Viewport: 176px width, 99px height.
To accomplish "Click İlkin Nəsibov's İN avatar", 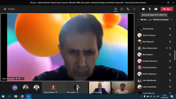I will click(x=139, y=54).
